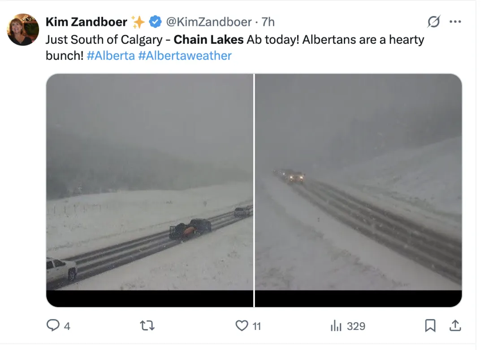Open the three-dot more options menu
The image size is (484, 350).
pyautogui.click(x=455, y=21)
